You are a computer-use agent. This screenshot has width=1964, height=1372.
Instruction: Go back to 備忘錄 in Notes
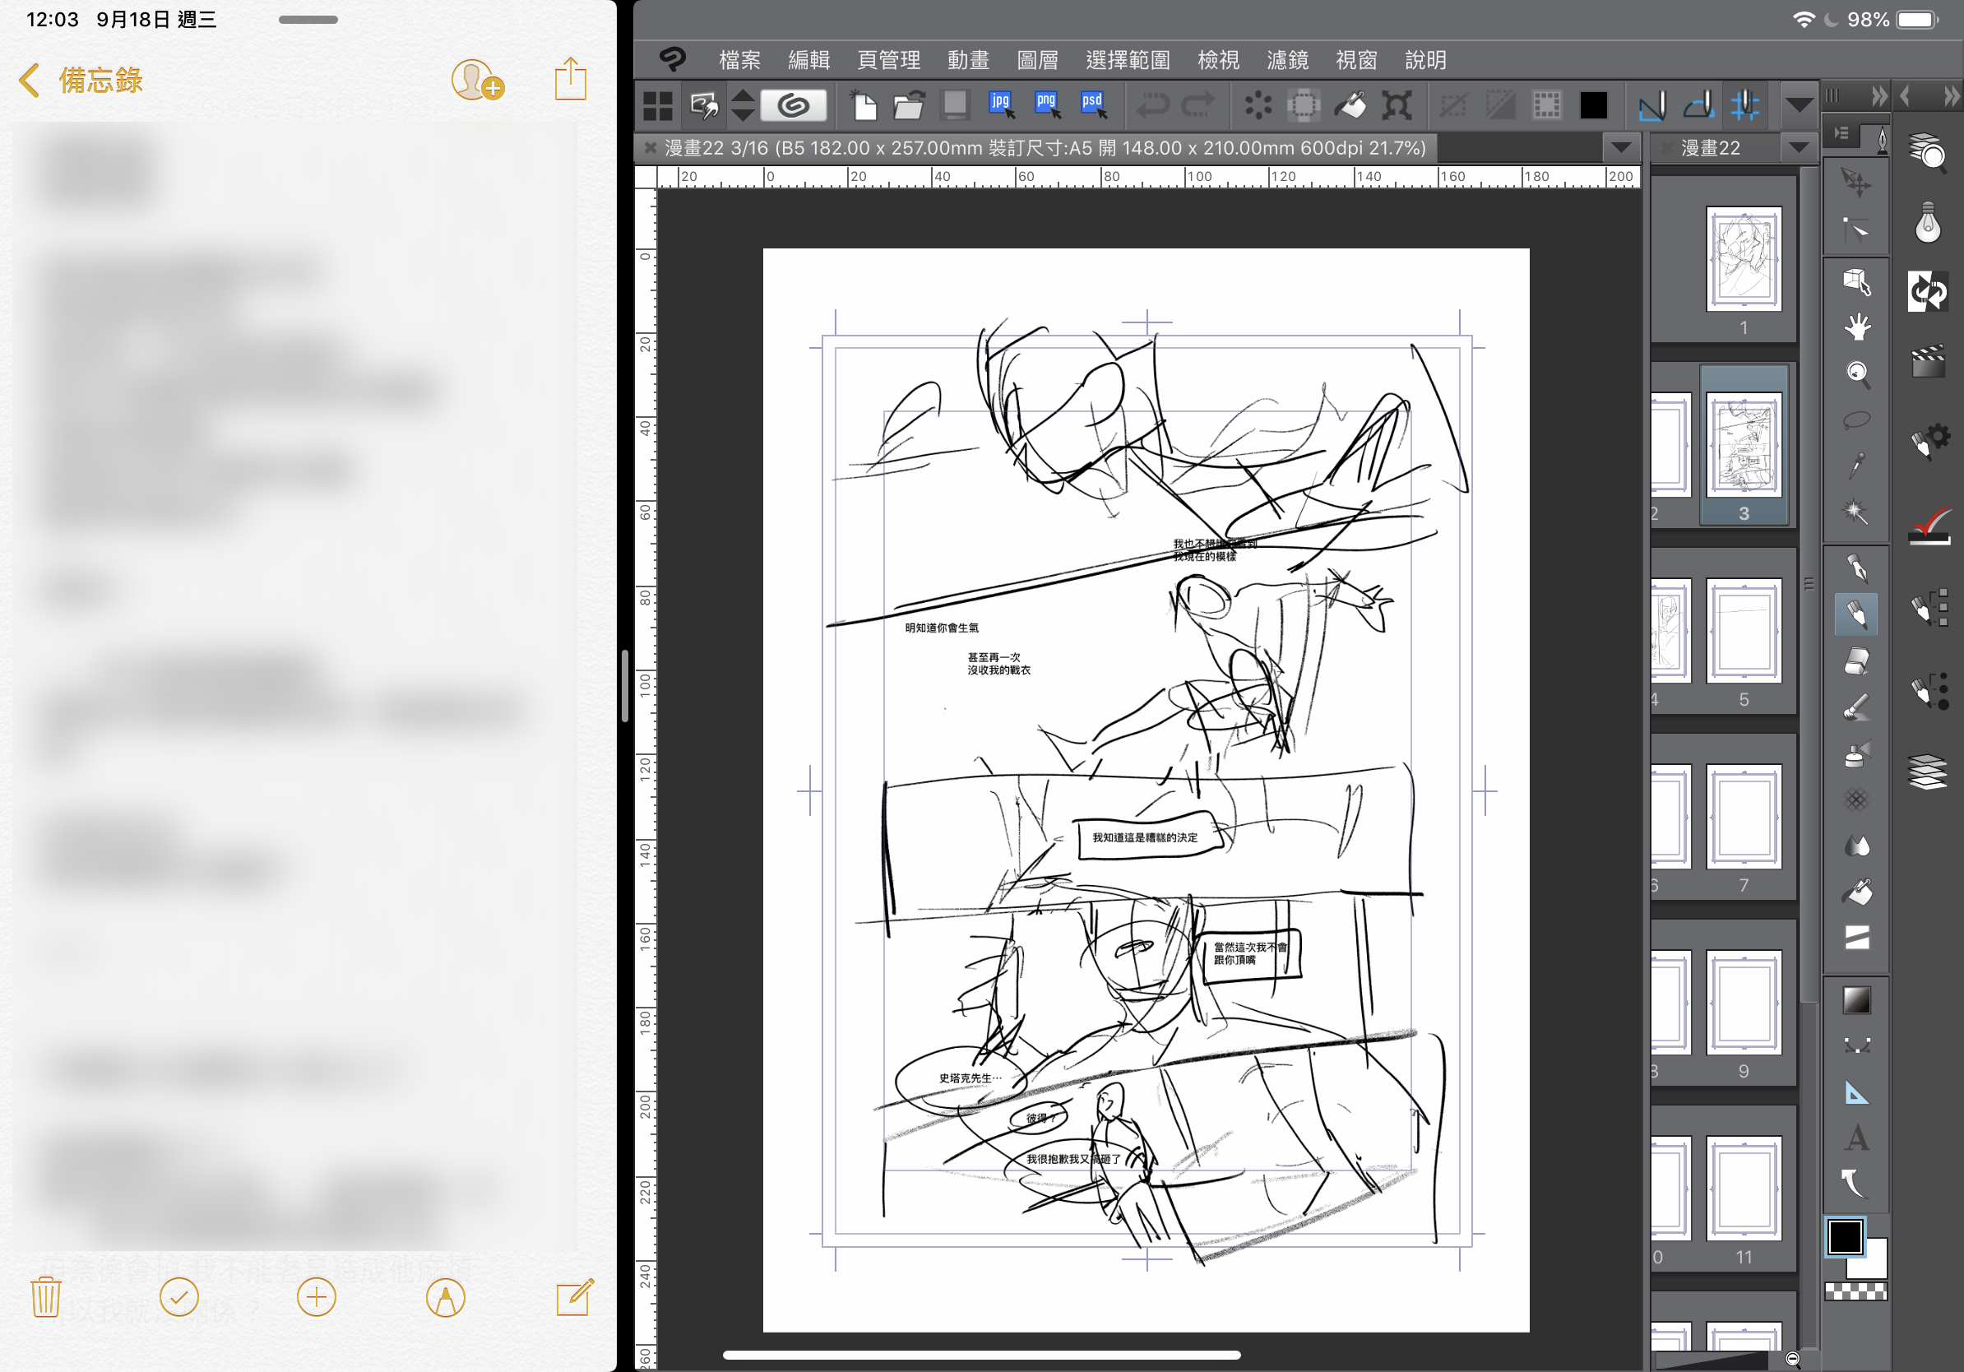point(81,81)
